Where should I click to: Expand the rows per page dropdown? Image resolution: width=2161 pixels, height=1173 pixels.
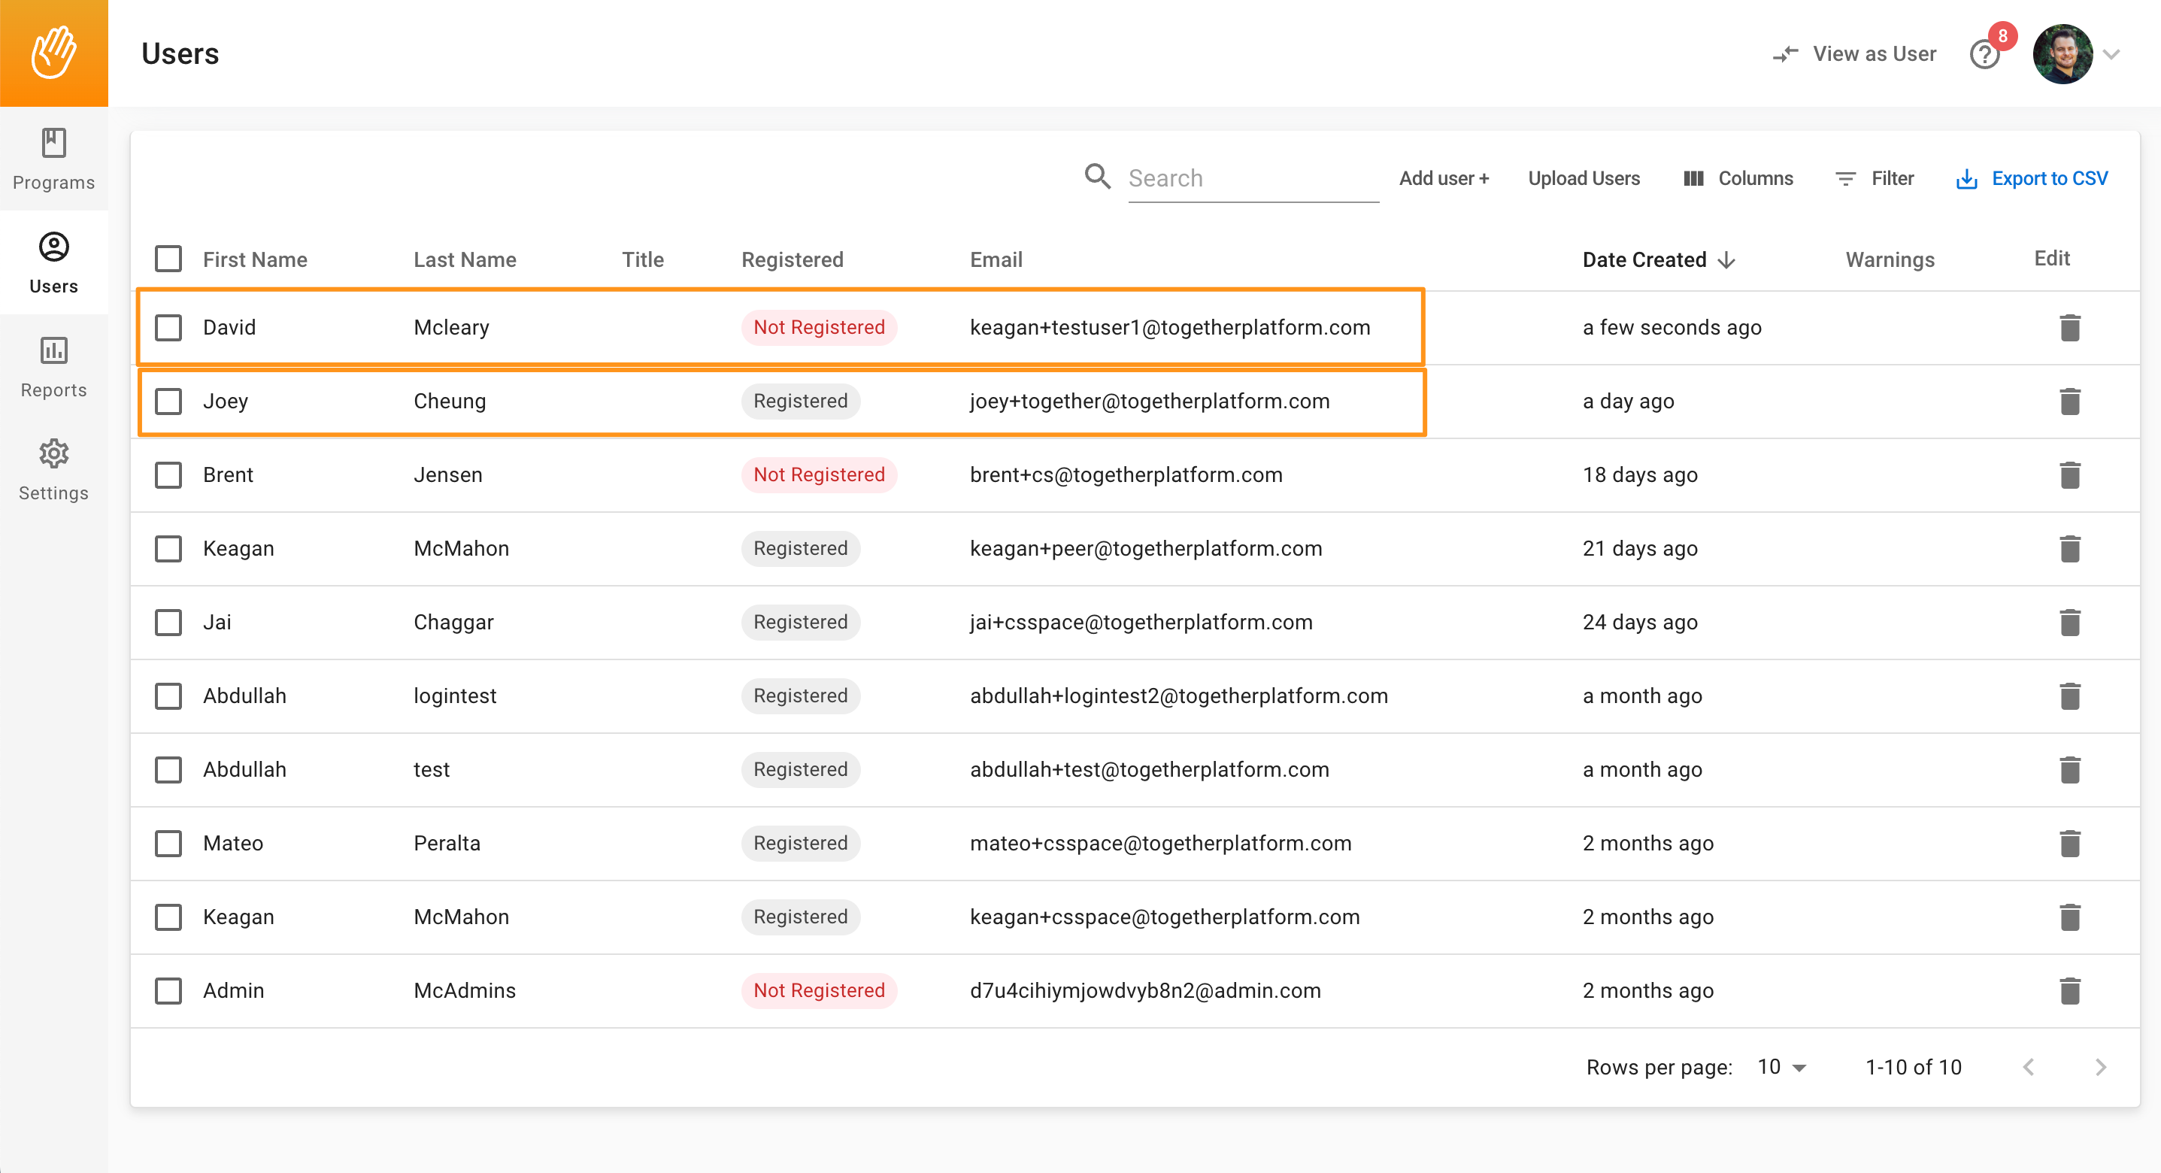[x=1783, y=1066]
